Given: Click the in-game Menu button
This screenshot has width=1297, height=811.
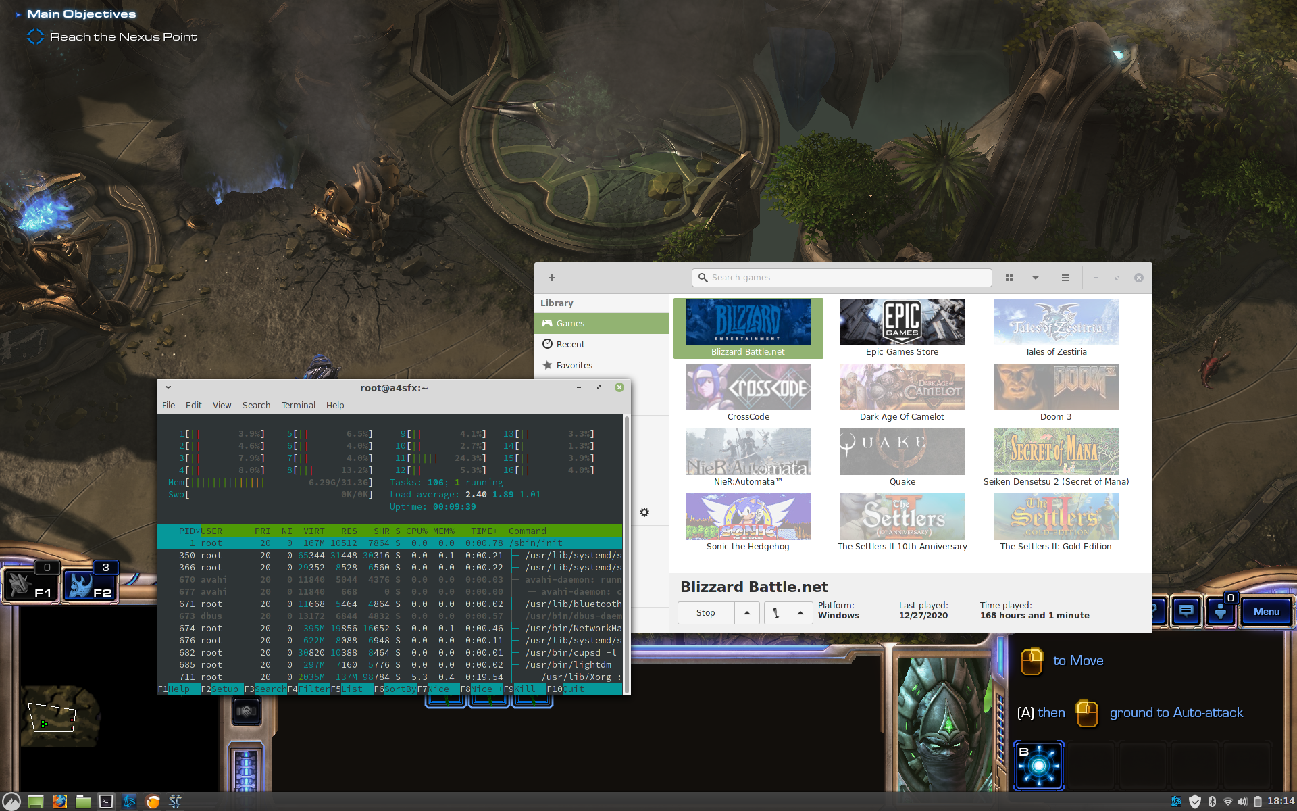Looking at the screenshot, I should click(x=1266, y=611).
